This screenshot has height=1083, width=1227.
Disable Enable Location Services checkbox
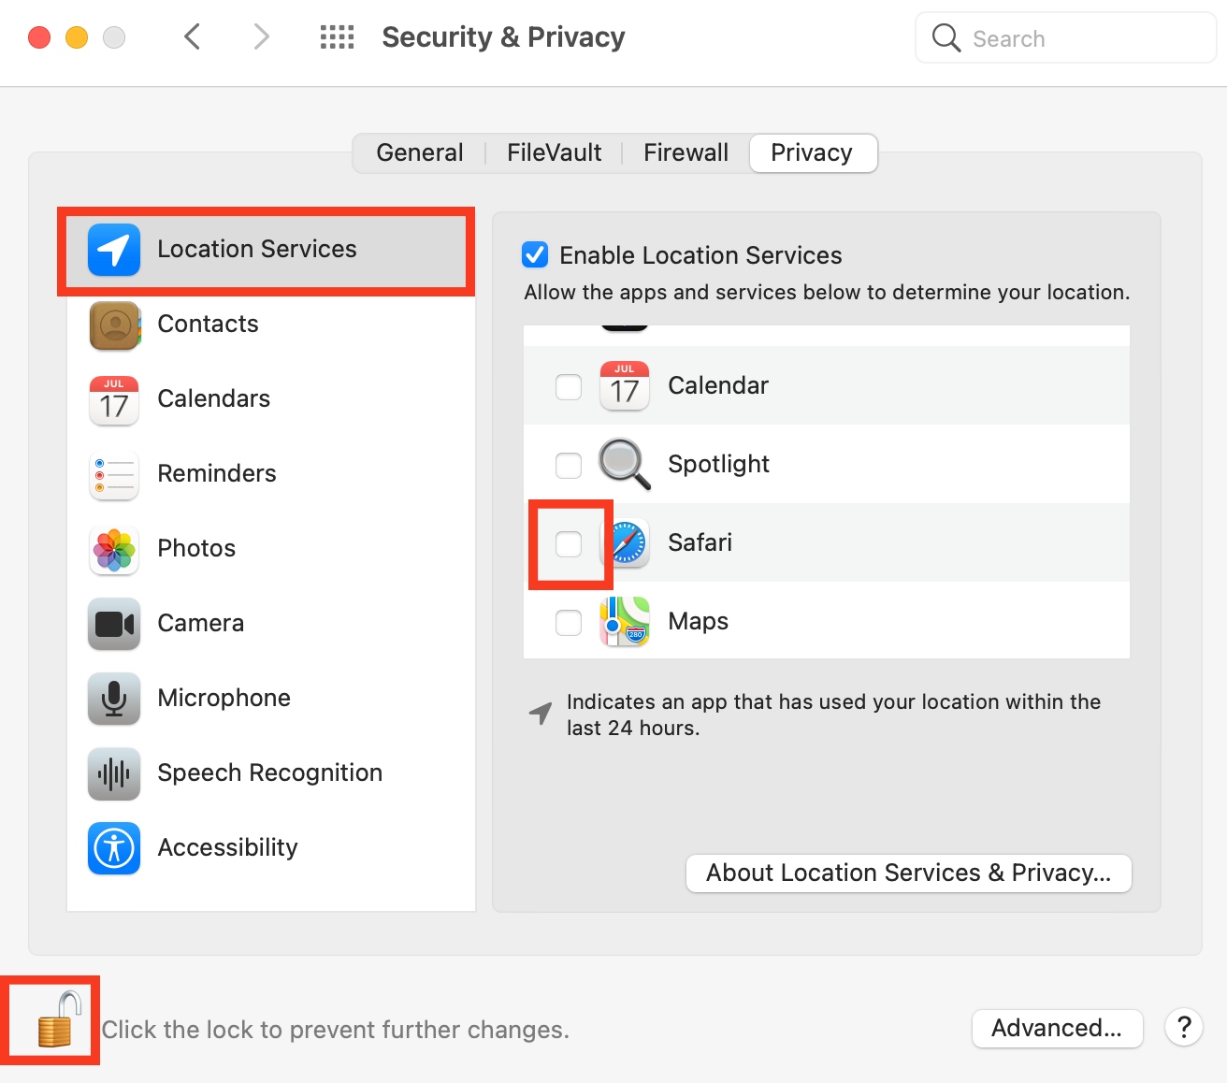535,254
